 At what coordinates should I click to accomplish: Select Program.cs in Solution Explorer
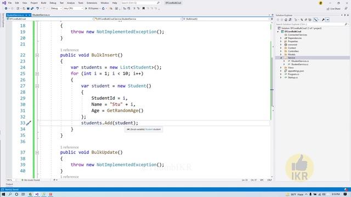[293, 74]
